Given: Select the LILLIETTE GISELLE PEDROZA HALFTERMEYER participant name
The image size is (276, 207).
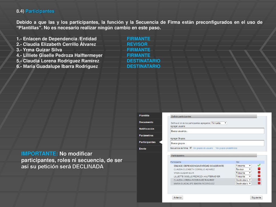Looking at the screenshot, I should tap(197, 177).
